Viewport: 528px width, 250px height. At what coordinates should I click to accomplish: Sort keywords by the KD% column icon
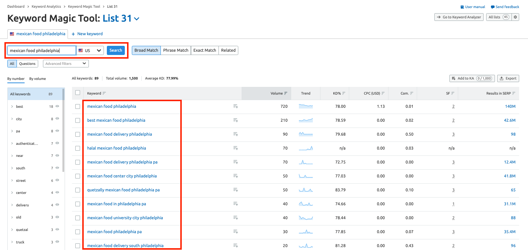click(344, 93)
